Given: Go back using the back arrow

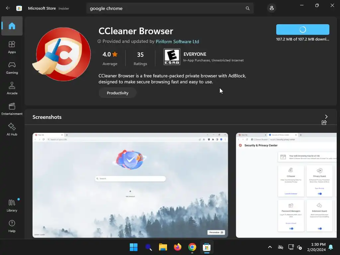Looking at the screenshot, I should 8,8.
